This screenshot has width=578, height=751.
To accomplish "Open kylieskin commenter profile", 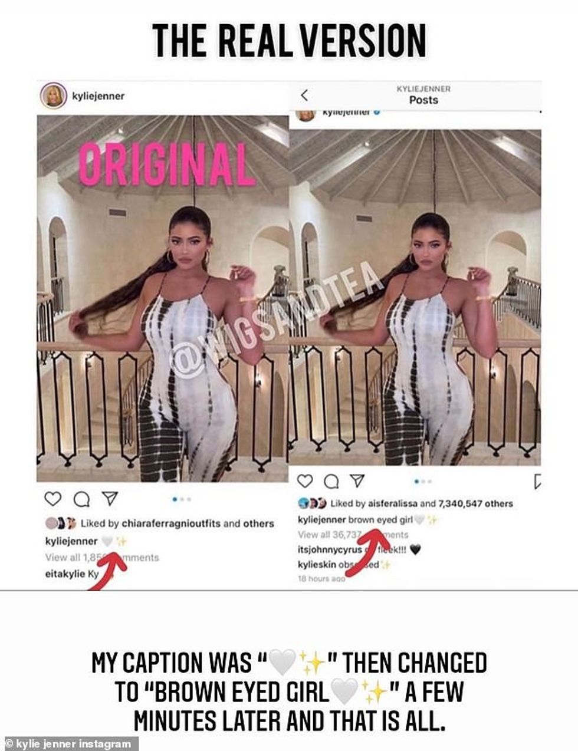I will [x=316, y=564].
